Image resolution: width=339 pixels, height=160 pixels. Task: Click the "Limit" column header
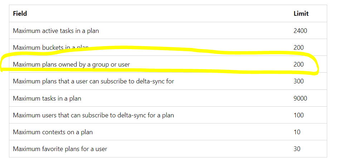tap(301, 14)
